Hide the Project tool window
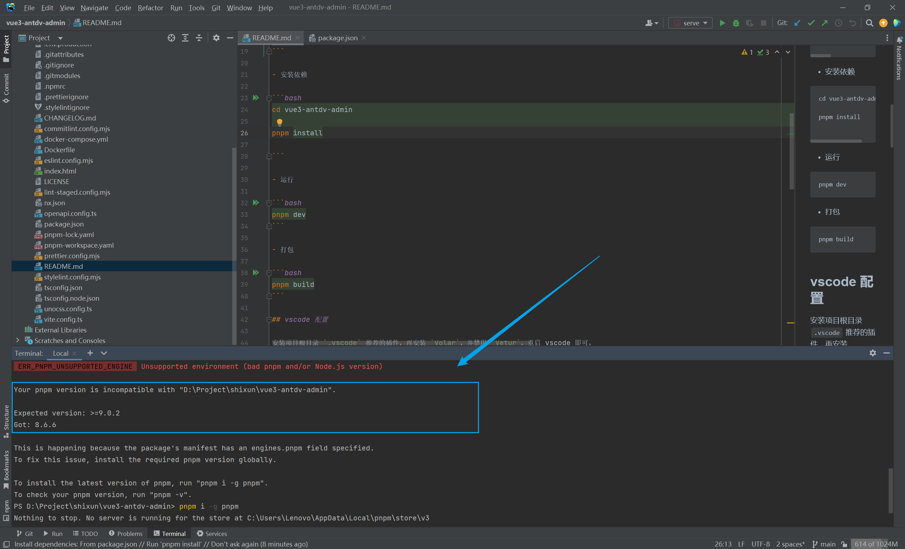The width and height of the screenshot is (905, 549). coord(230,38)
